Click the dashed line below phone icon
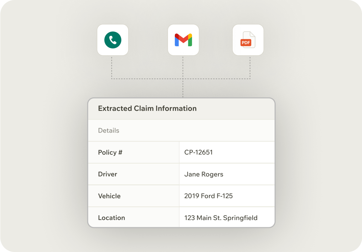 coord(112,67)
